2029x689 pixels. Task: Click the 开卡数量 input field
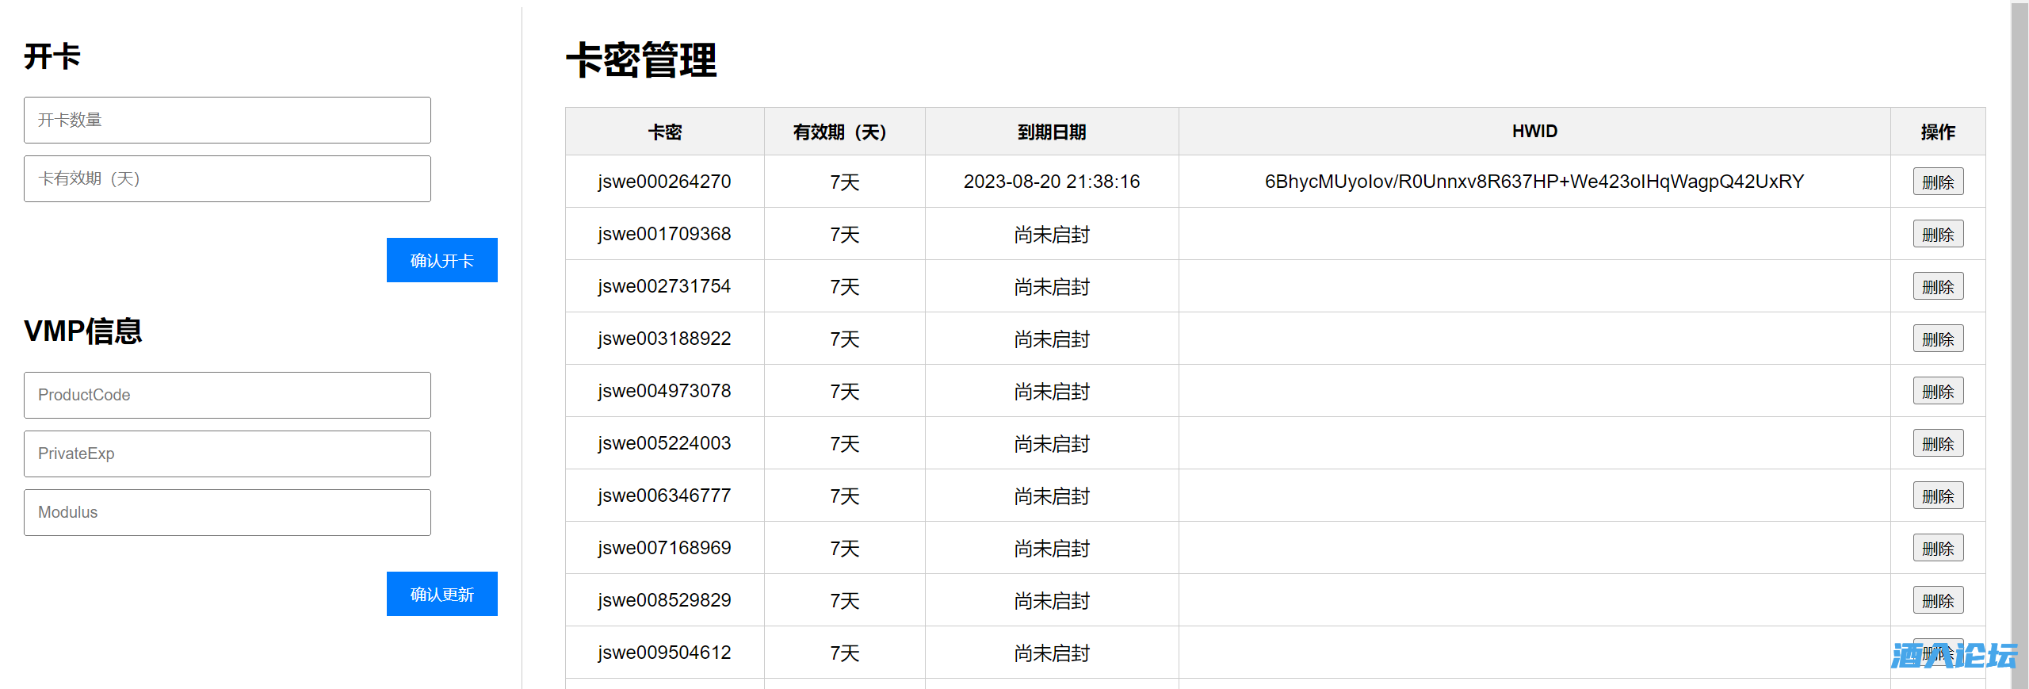pyautogui.click(x=227, y=121)
